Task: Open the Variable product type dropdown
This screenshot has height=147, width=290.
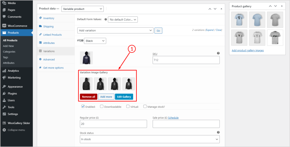Action: tap(82, 9)
